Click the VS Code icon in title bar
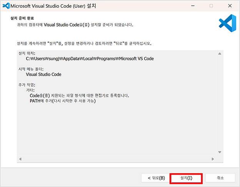This screenshot has width=240, height=187. point(5,6)
